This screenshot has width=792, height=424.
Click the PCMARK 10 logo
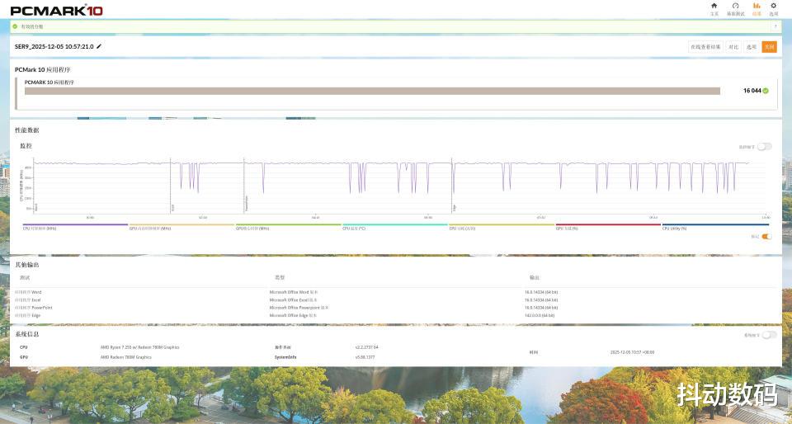click(x=57, y=10)
